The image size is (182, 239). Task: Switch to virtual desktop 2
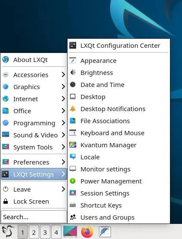click(34, 232)
